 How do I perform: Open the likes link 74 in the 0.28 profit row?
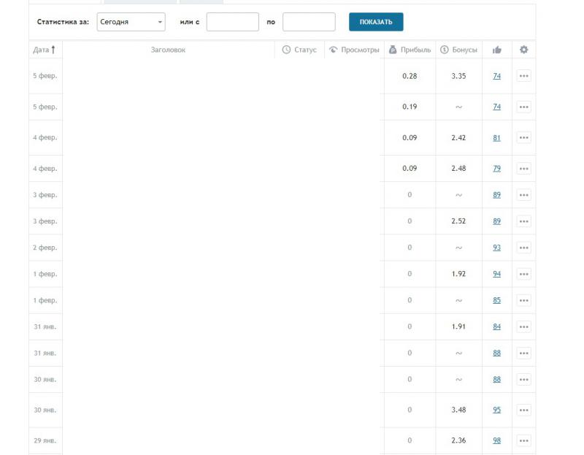click(x=497, y=76)
